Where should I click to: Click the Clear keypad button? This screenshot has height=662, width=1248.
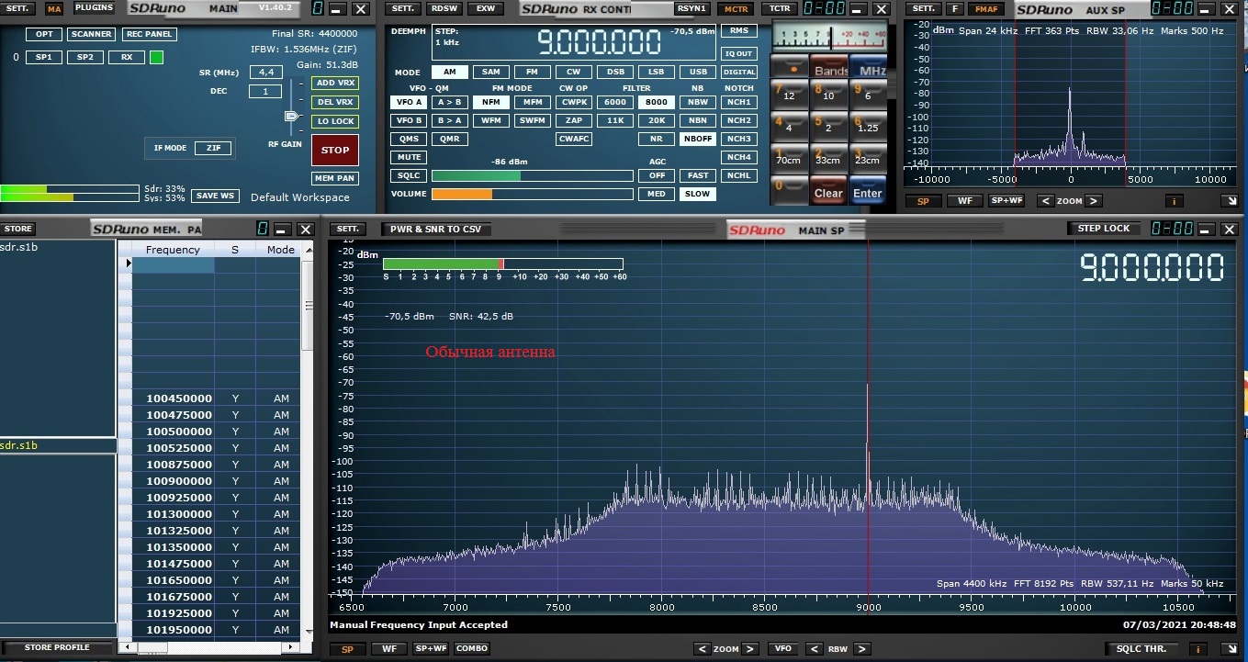point(828,191)
